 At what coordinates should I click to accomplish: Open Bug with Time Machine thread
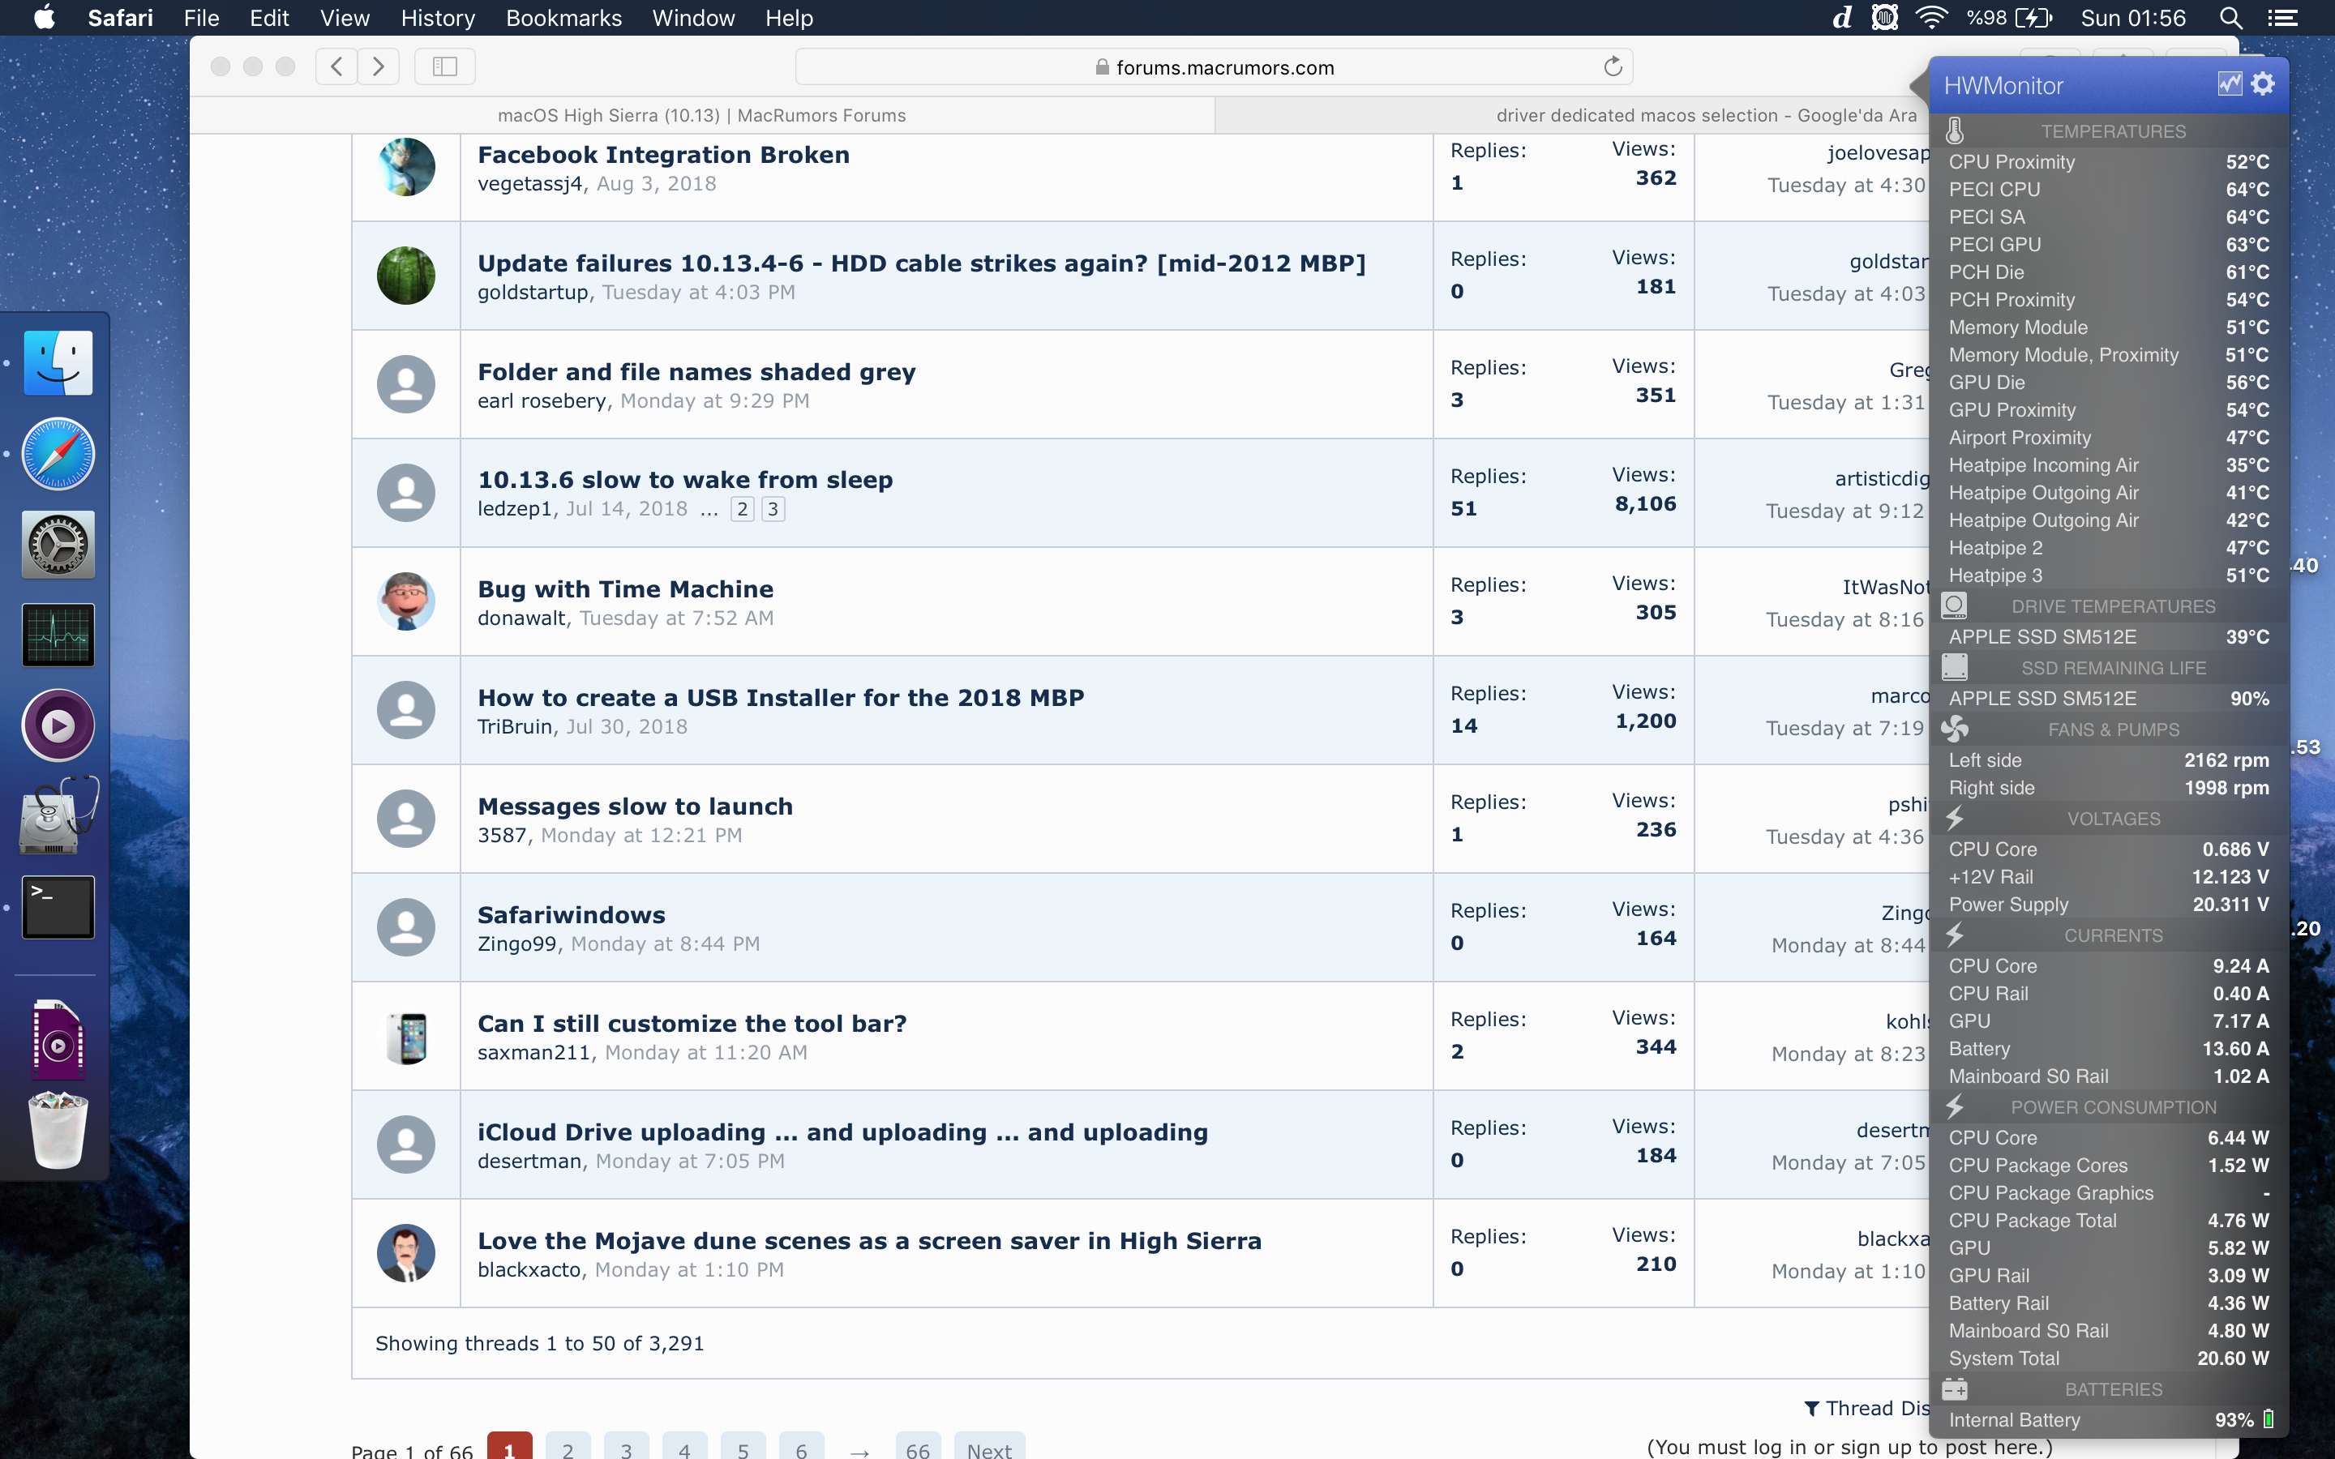[x=625, y=588]
